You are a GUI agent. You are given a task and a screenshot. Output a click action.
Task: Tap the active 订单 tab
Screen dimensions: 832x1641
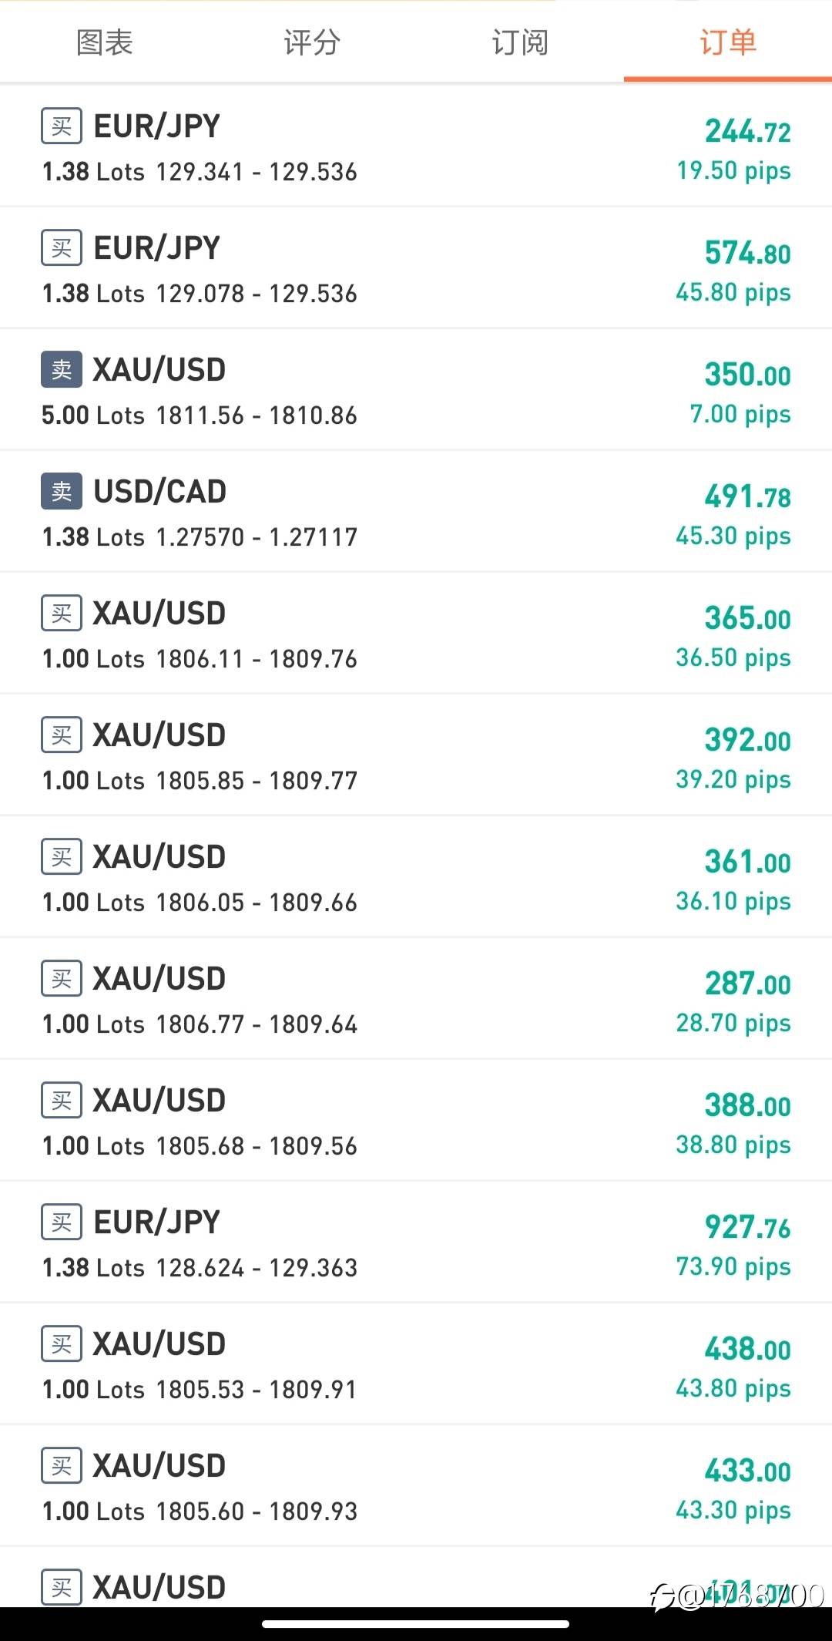coord(728,42)
